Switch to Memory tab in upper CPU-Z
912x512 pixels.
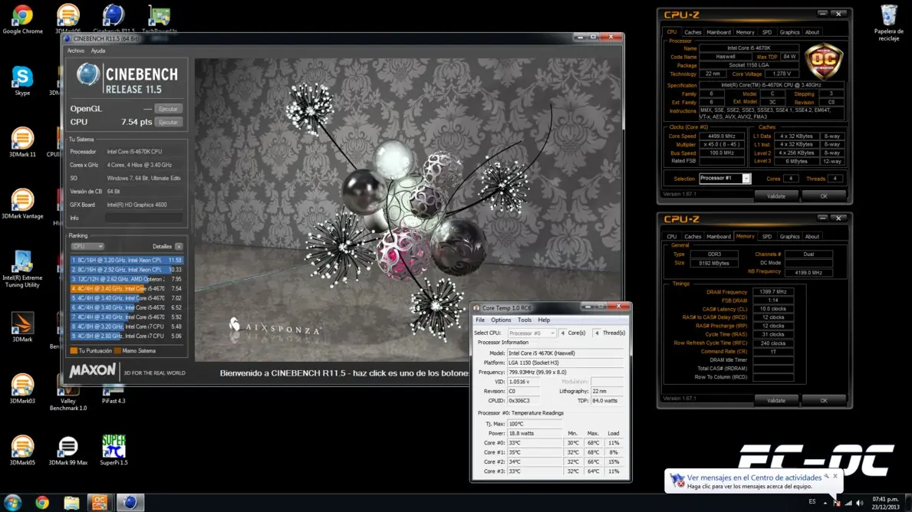(745, 32)
